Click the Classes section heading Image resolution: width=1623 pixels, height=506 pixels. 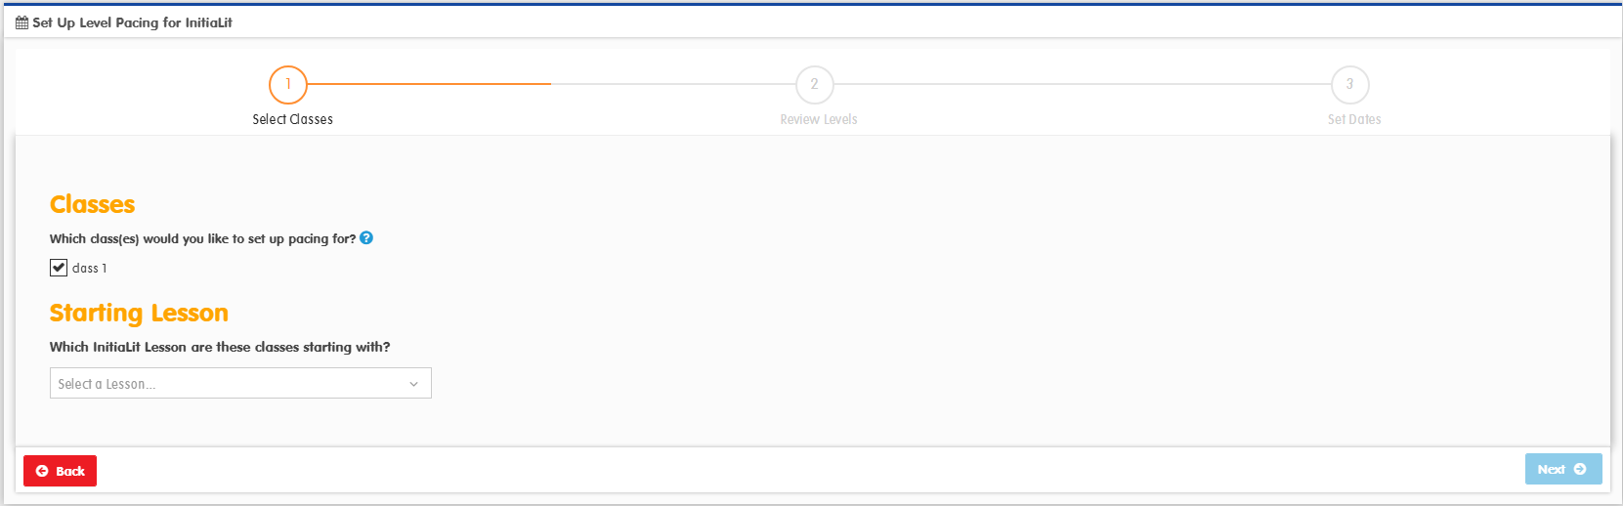[x=93, y=204]
